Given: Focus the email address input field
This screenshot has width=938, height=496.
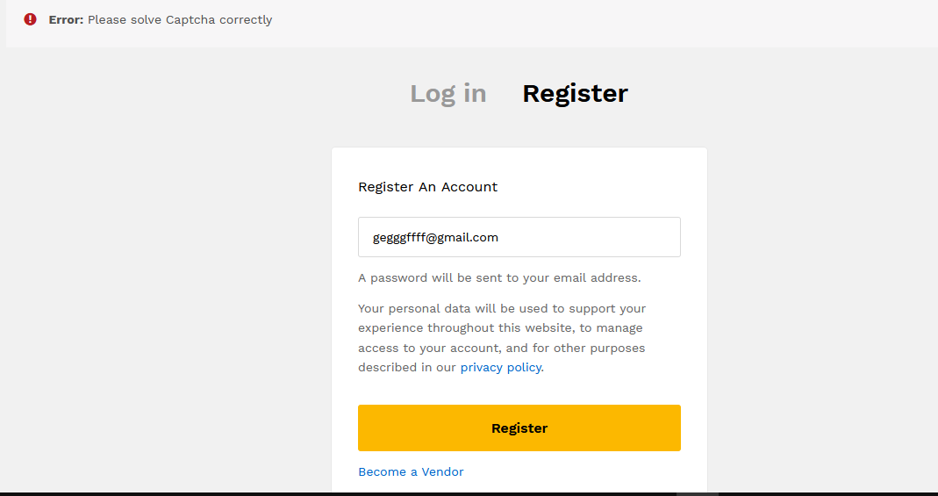Looking at the screenshot, I should click(519, 237).
